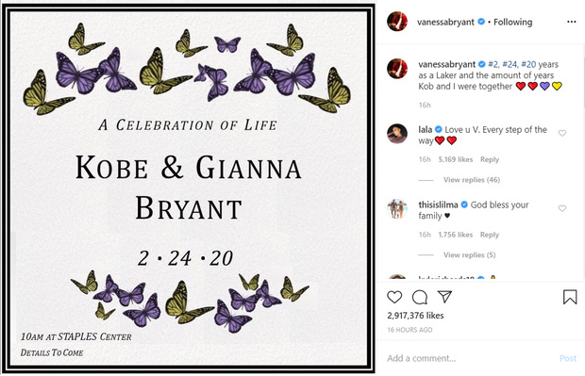Open thisislilma's profile avatar

pyautogui.click(x=397, y=208)
